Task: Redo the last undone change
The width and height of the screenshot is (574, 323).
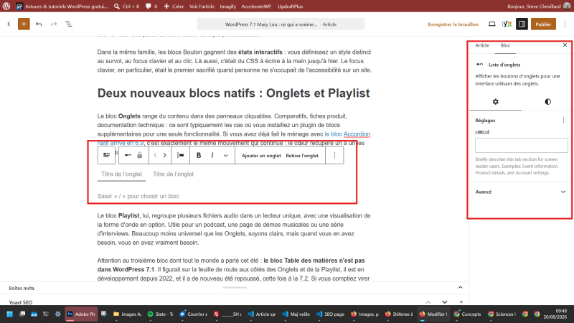Action: pos(54,24)
